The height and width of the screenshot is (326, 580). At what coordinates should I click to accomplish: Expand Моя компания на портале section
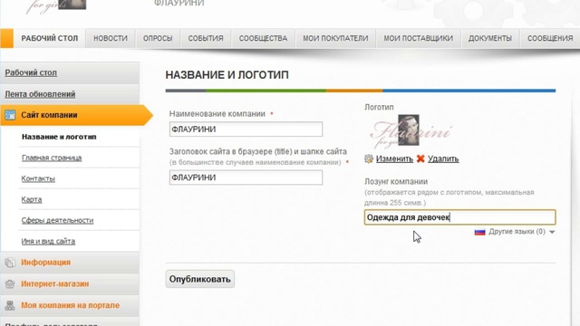click(x=70, y=305)
